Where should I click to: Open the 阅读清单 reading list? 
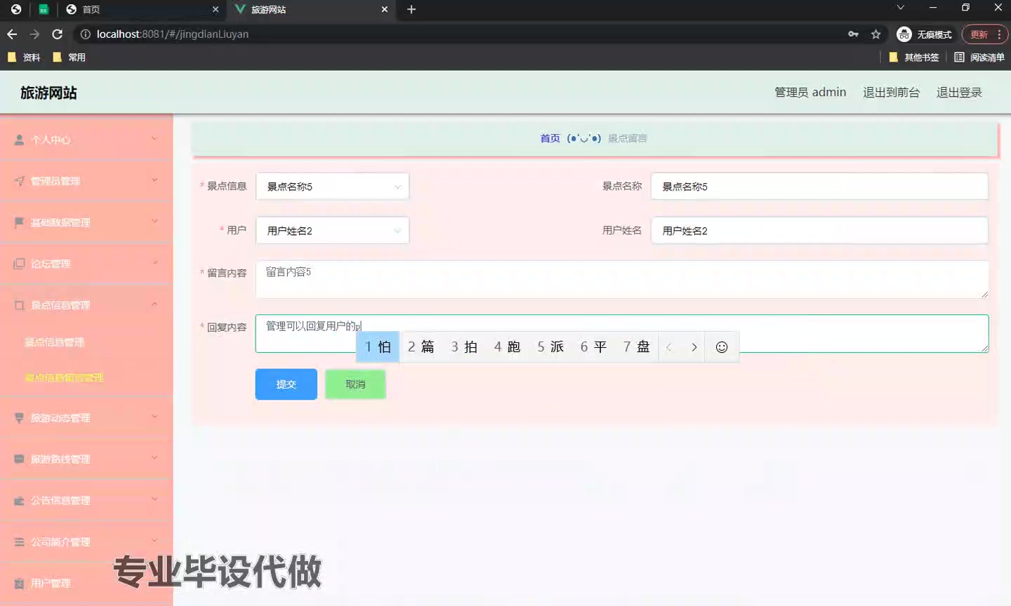(x=979, y=57)
